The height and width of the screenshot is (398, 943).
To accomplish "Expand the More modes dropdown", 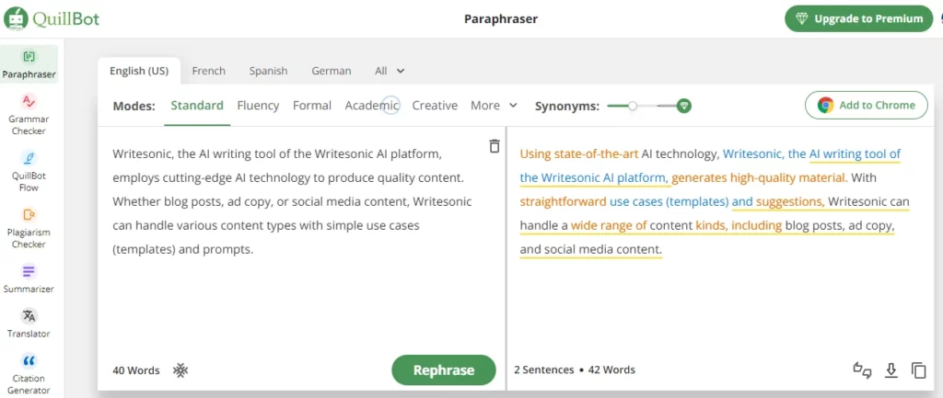I will [494, 106].
